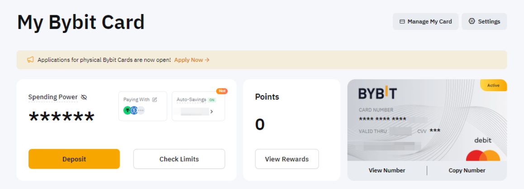Viewport: 524px width, 189px height.
Task: Click the USDC coin icon
Action: pos(134,110)
